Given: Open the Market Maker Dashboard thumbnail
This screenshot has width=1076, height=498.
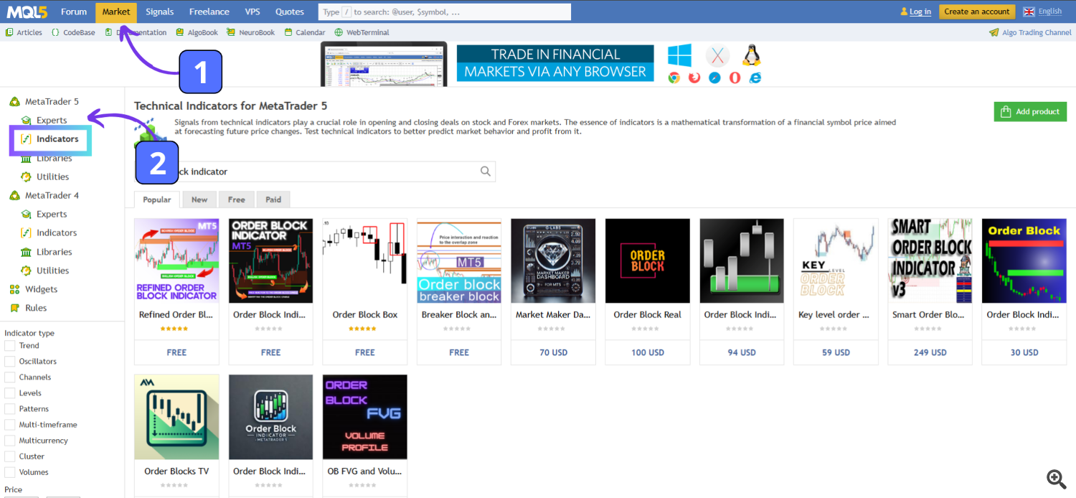Looking at the screenshot, I should 553,260.
